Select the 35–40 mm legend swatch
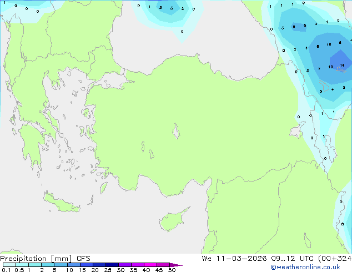Image resolution: width=352 pixels, height=272 pixels. (x=138, y=265)
